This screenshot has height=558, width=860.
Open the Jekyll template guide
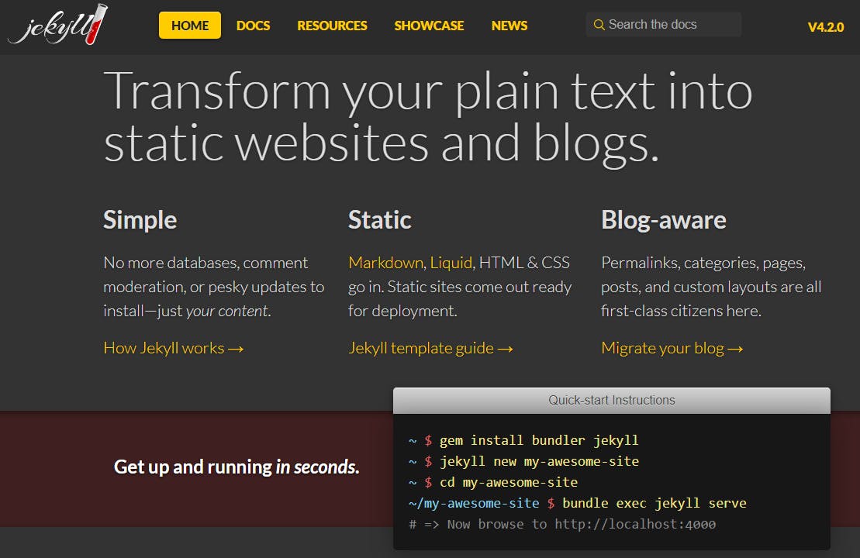coord(420,348)
